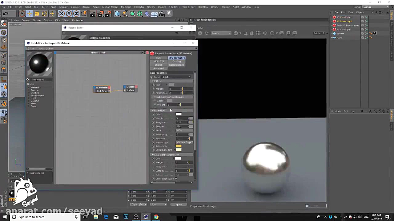Start render in Redshift RenderView
This screenshot has height=221, width=394.
pyautogui.click(x=200, y=33)
